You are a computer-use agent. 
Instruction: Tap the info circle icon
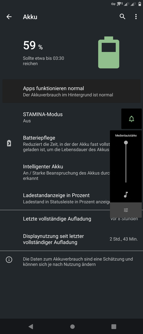click(x=9, y=259)
